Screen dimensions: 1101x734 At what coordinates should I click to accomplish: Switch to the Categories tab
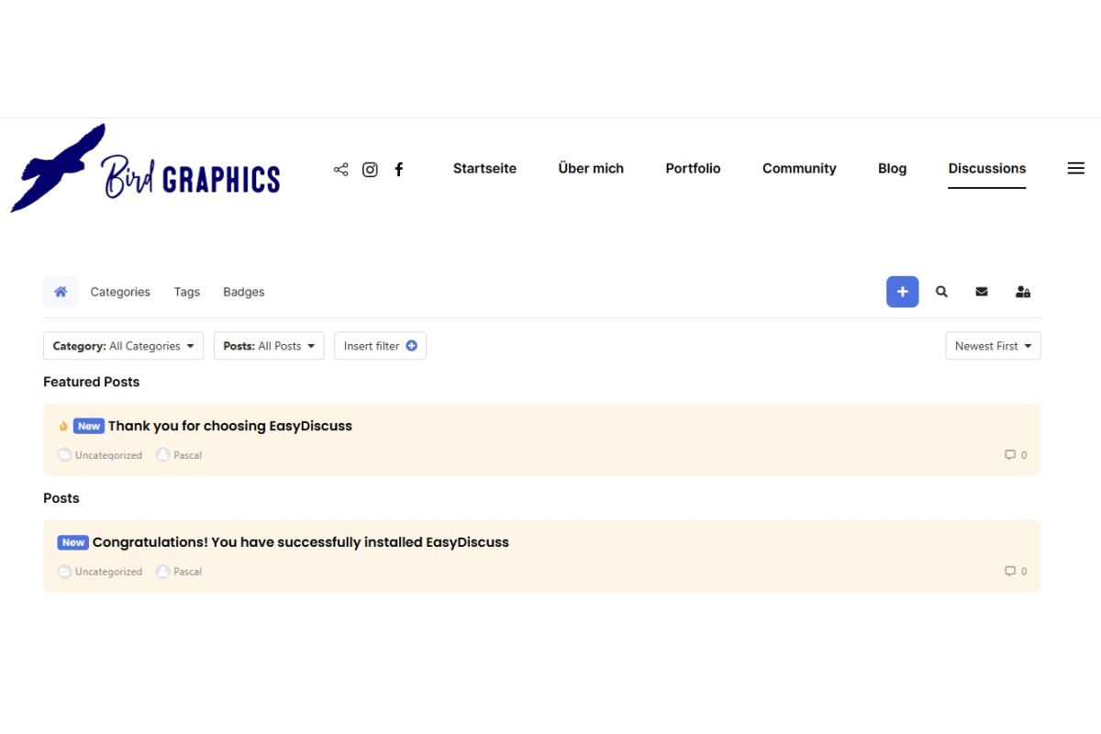click(120, 292)
